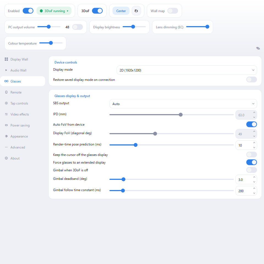
Task: Click the Audio Wall play-triangle icon
Action: (x=6, y=70)
